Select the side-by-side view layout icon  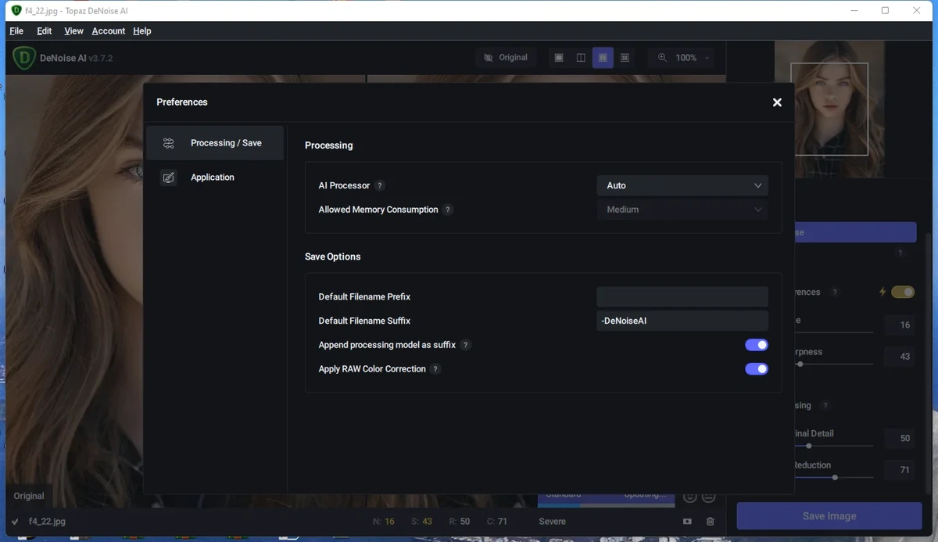pos(603,58)
